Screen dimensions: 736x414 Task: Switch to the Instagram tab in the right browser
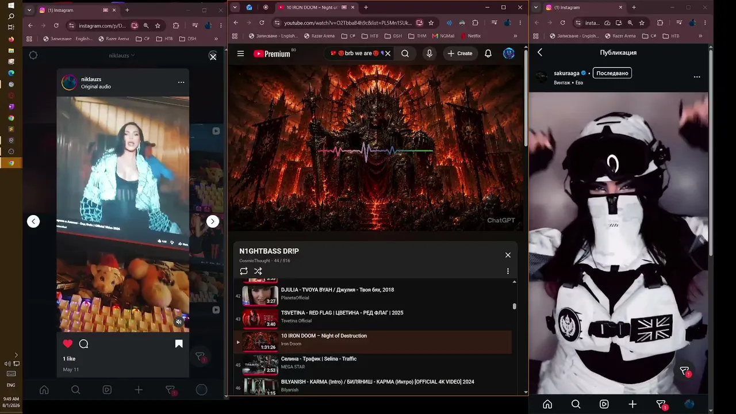coord(584,7)
